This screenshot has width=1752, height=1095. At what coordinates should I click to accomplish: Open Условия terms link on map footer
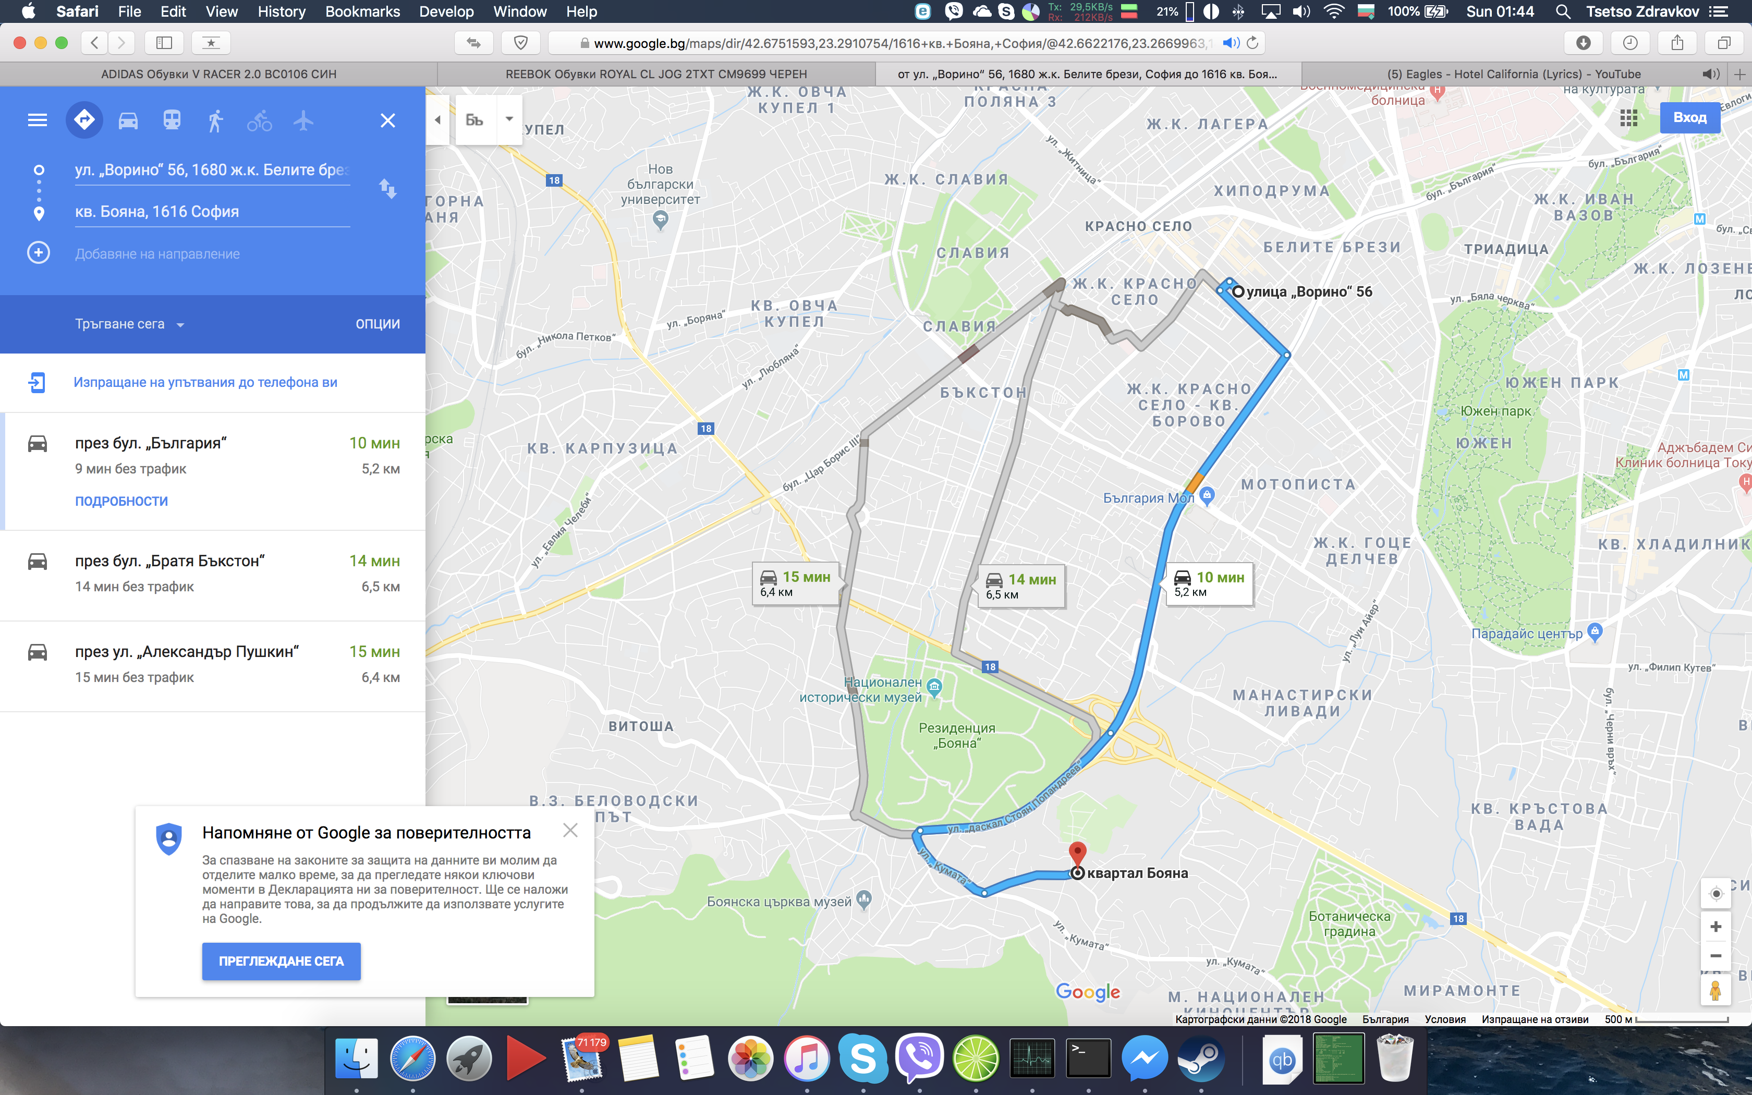point(1445,1019)
